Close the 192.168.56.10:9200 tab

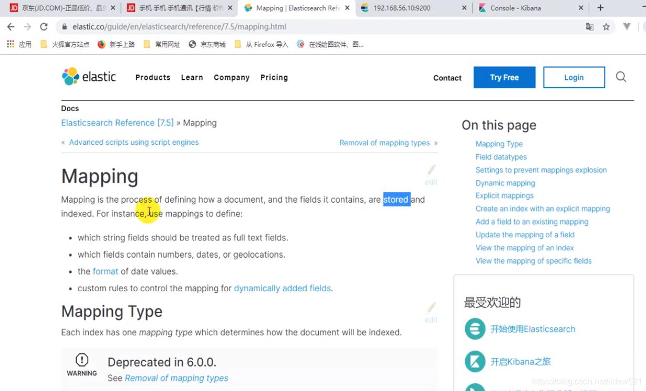464,8
